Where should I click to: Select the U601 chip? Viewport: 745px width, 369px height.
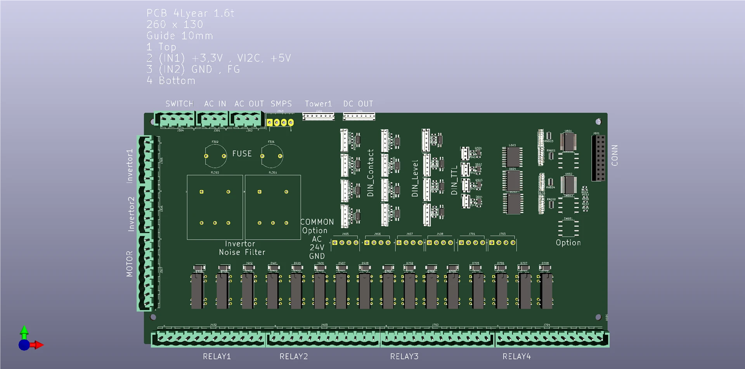[568, 142]
